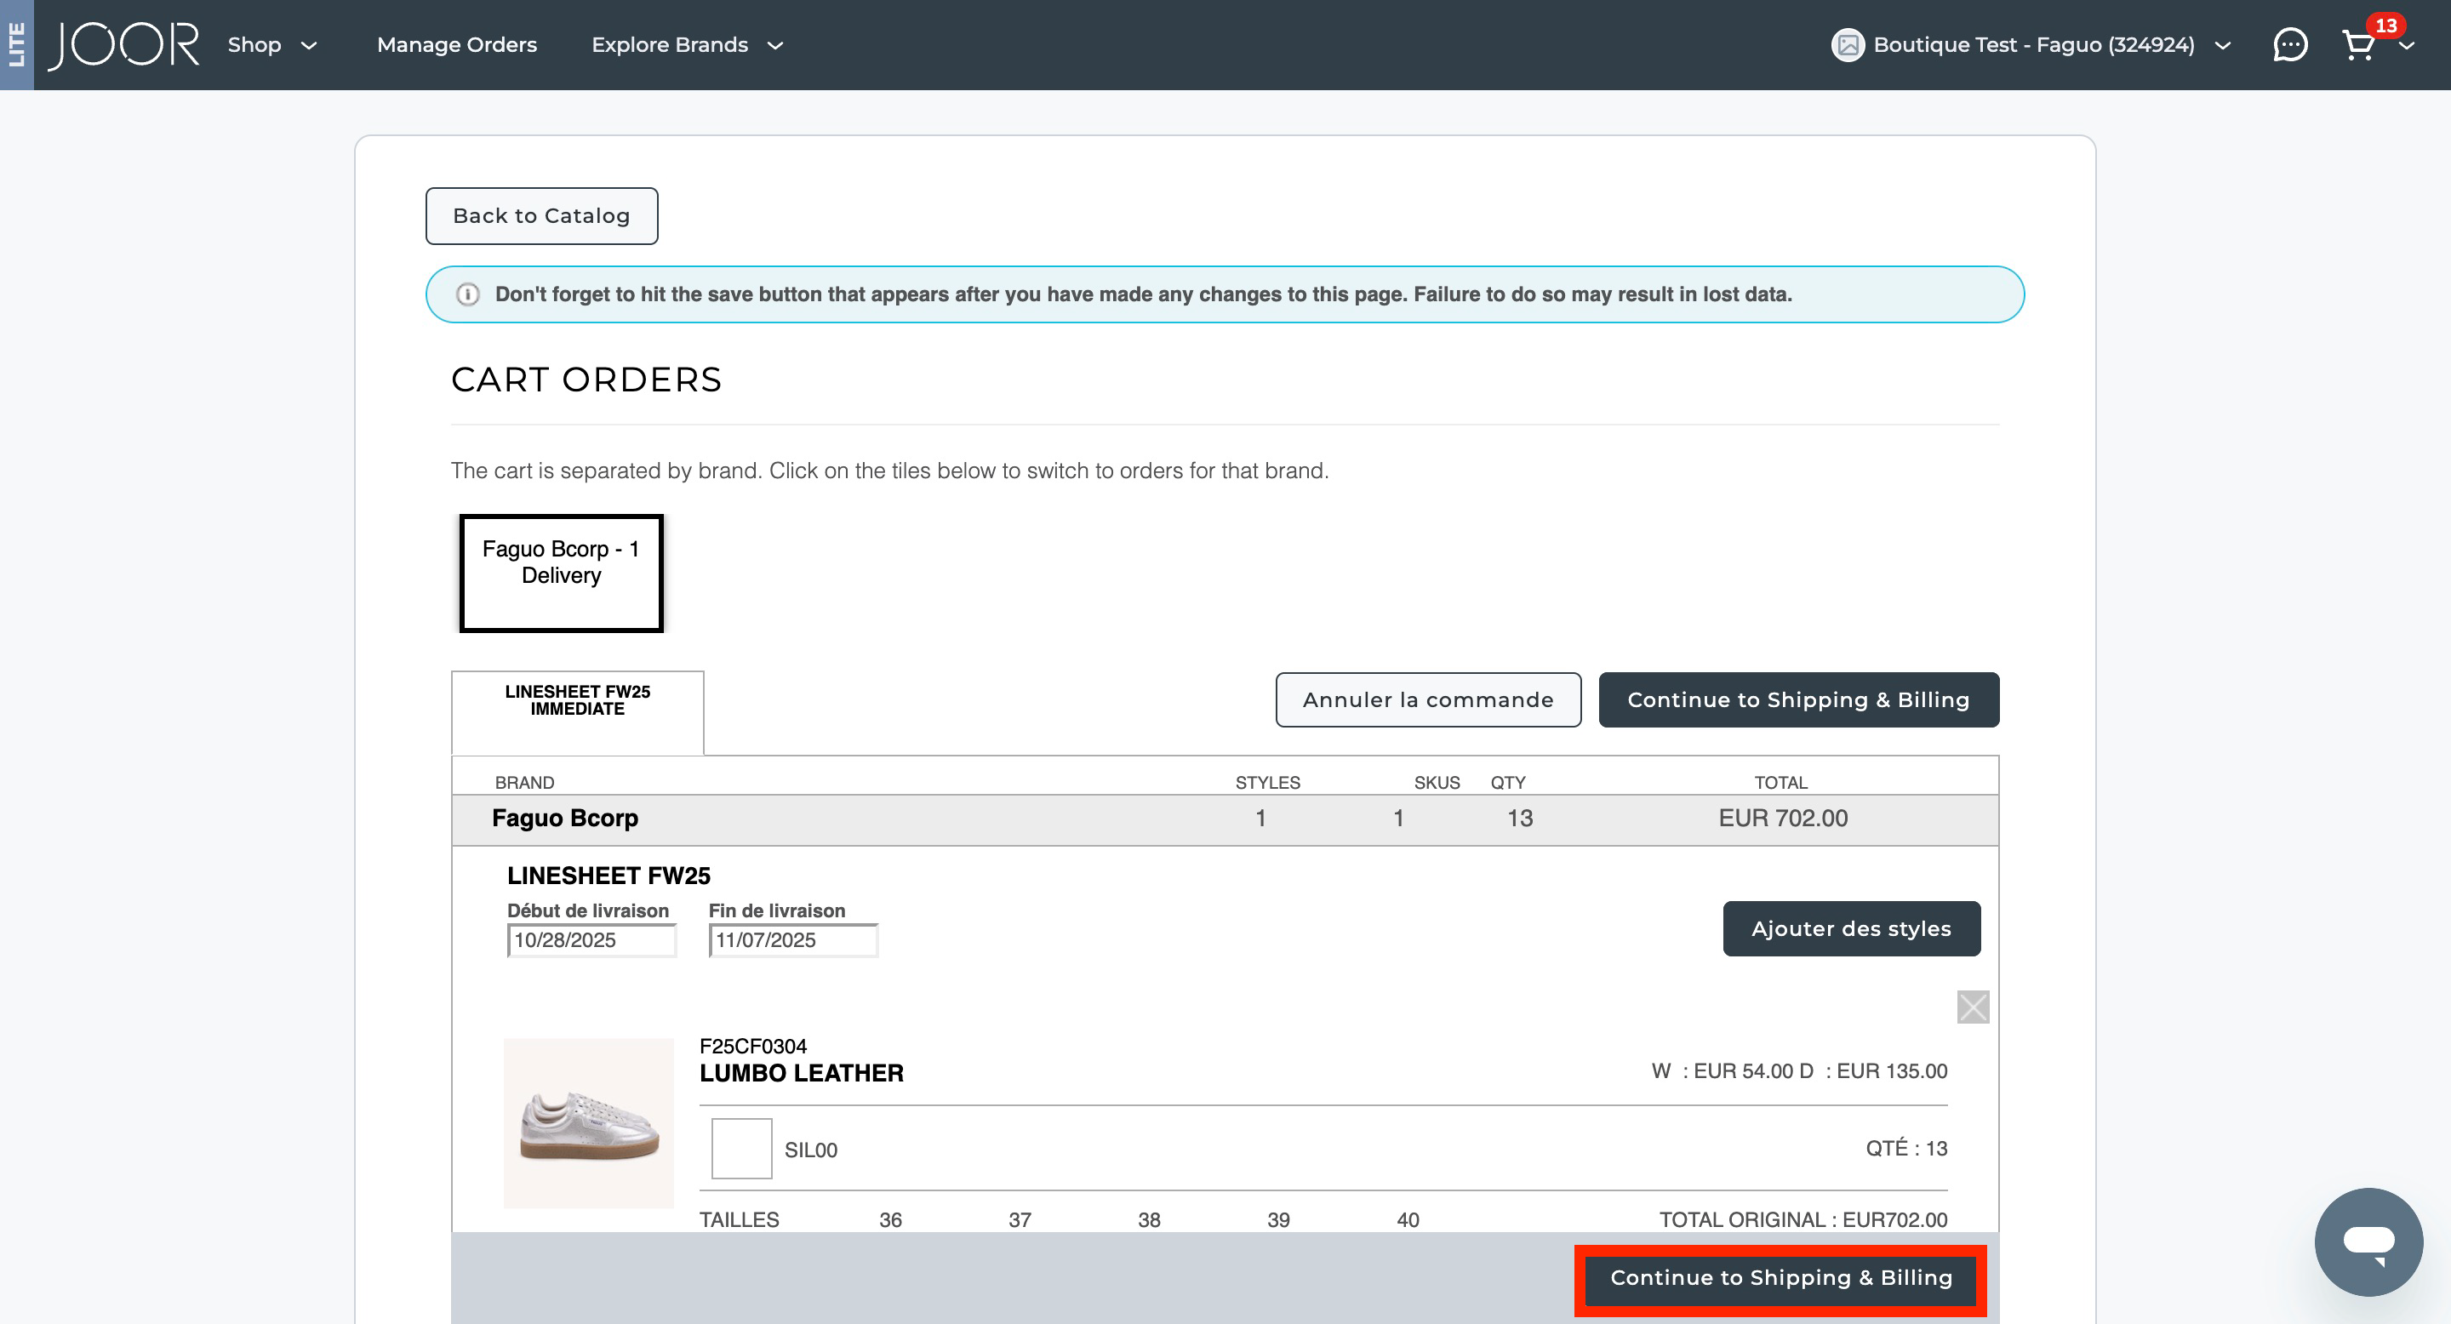
Task: Click the wholesale price EUR 54.00 text
Action: 1744,1072
